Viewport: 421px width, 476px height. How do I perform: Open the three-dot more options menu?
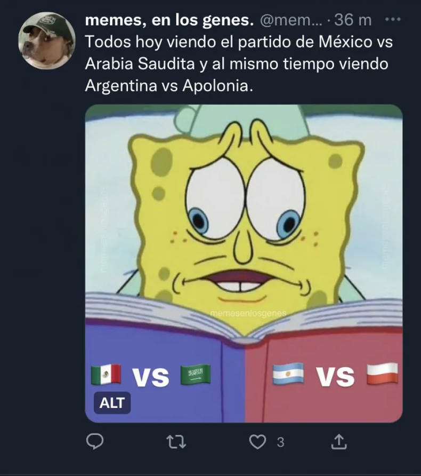(x=393, y=19)
